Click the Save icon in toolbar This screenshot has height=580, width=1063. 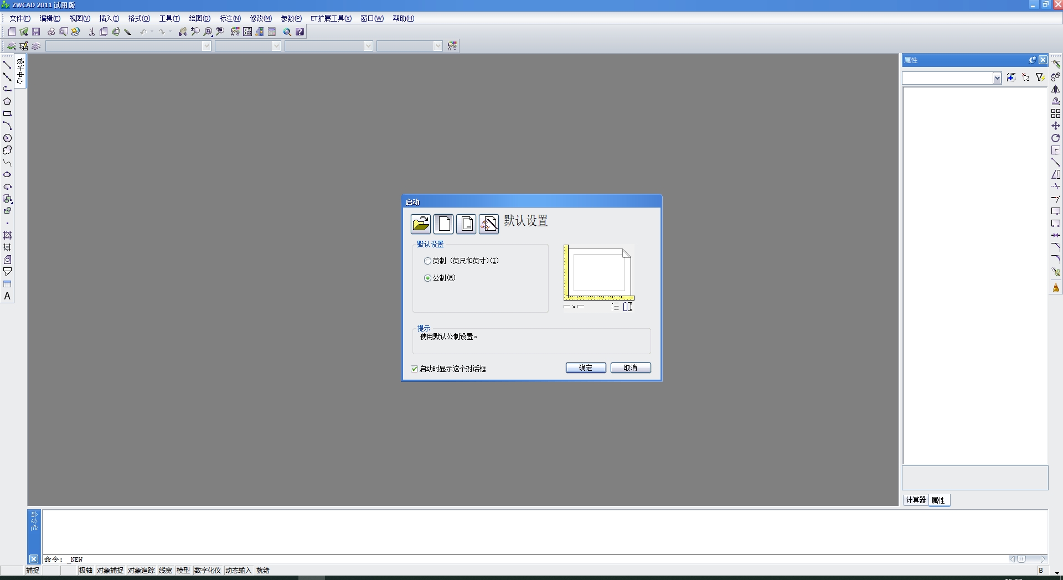point(36,32)
